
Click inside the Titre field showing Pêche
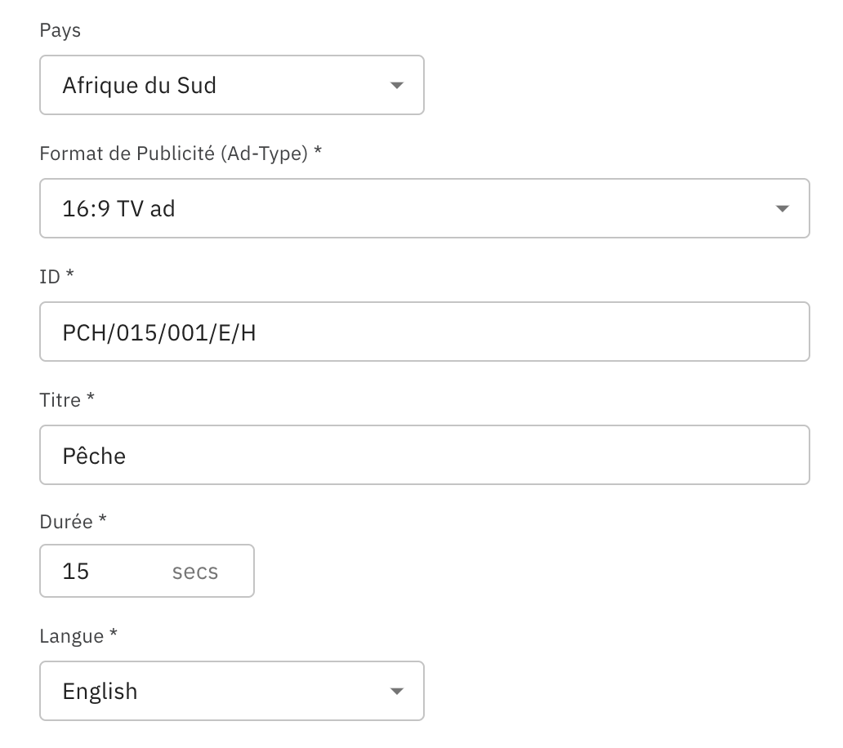(425, 455)
